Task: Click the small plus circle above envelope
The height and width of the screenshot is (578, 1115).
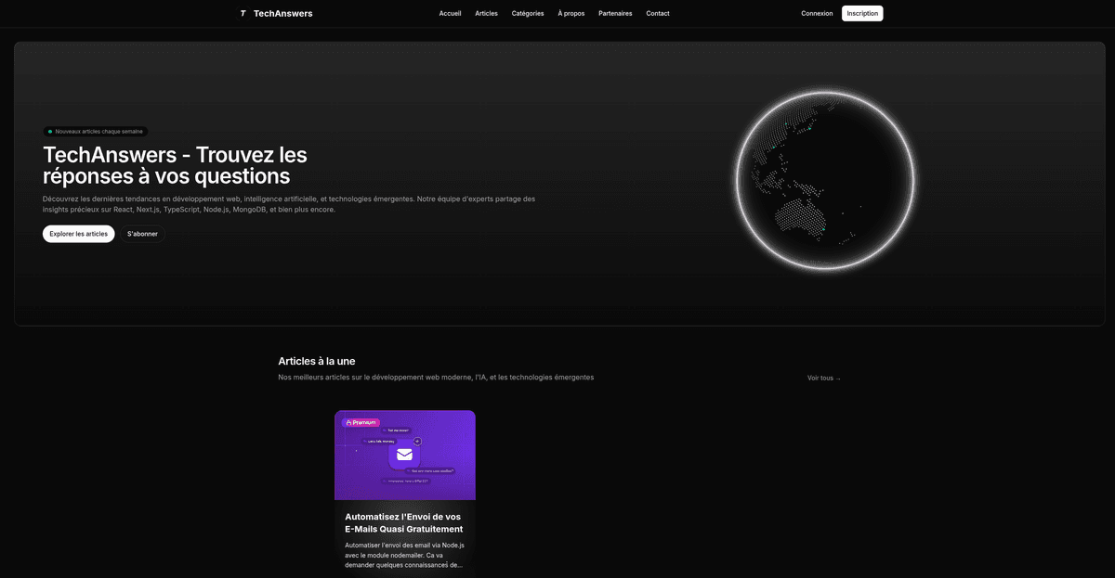Action: click(x=417, y=441)
